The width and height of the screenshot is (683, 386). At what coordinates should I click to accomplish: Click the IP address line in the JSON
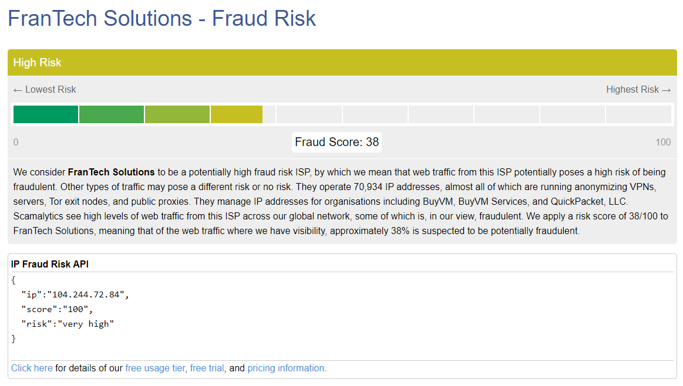click(75, 294)
